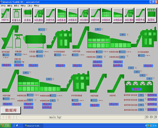The width and height of the screenshot is (158, 128).
Task: Open the 帮助 menu
Action: click(x=36, y=6)
